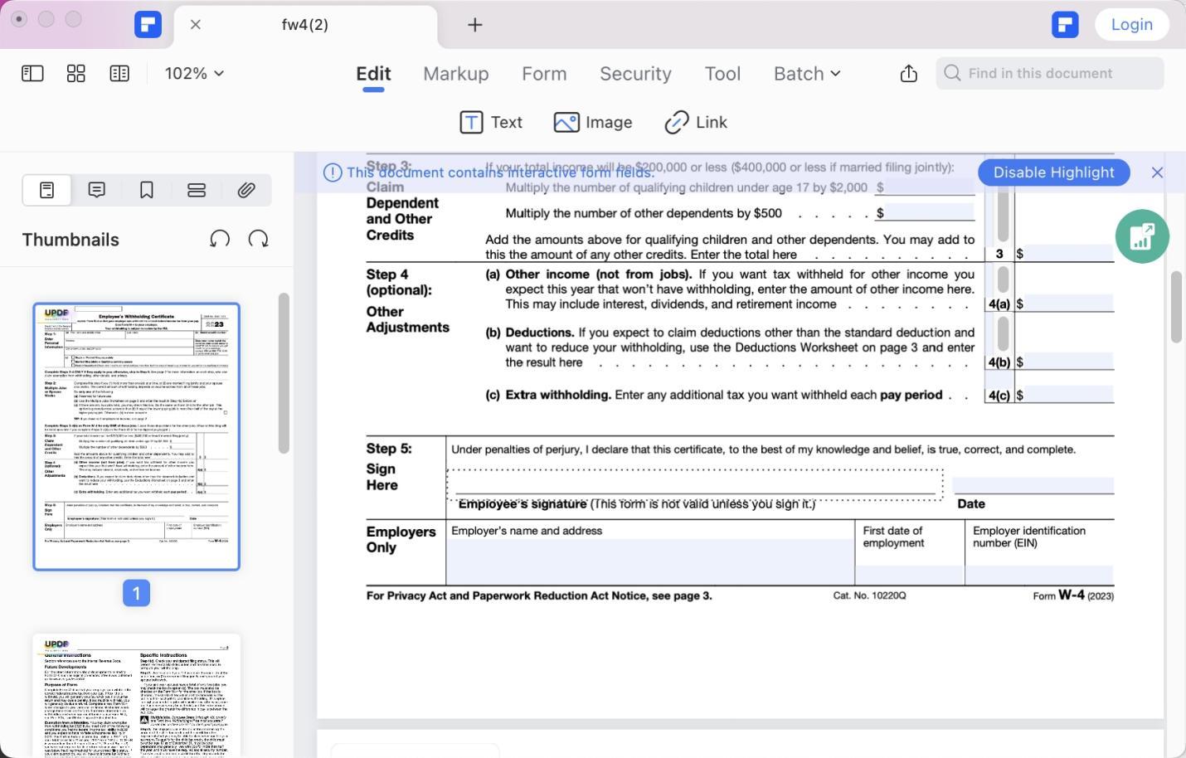Image resolution: width=1186 pixels, height=758 pixels.
Task: Click the document vertical scrollbar
Action: coord(1176,307)
